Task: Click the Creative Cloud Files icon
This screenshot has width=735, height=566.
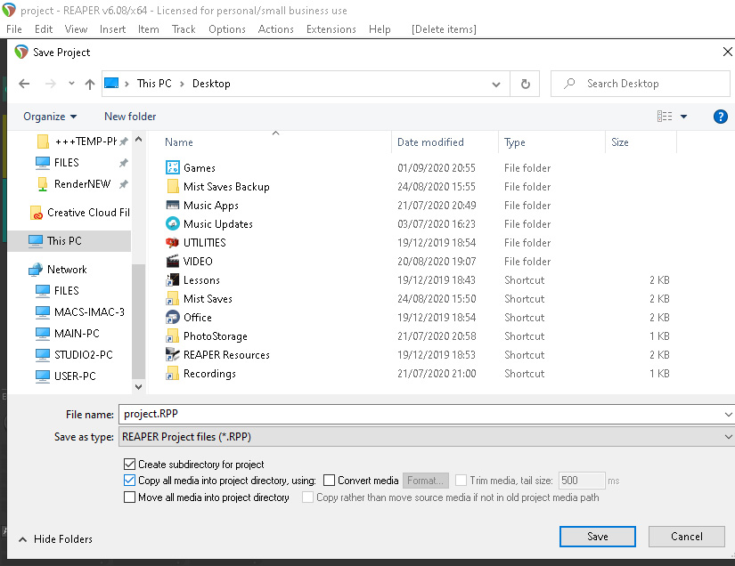Action: pyautogui.click(x=37, y=213)
